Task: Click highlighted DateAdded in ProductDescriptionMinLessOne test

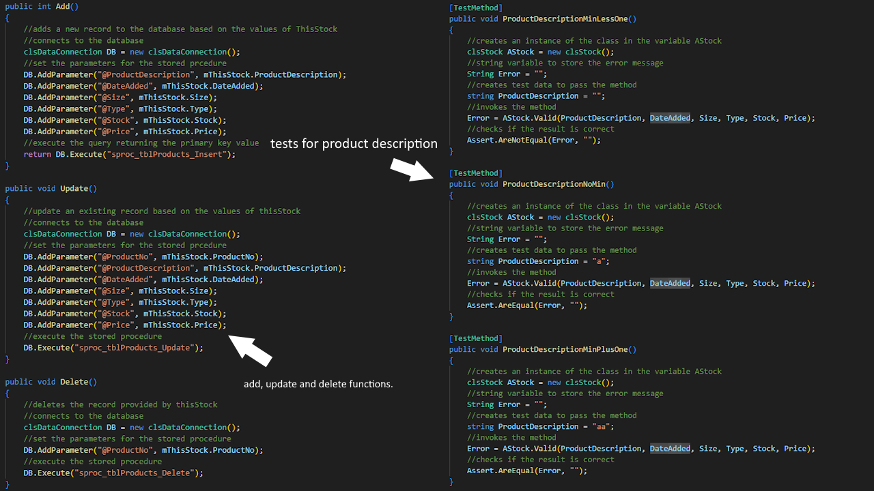Action: tap(670, 118)
